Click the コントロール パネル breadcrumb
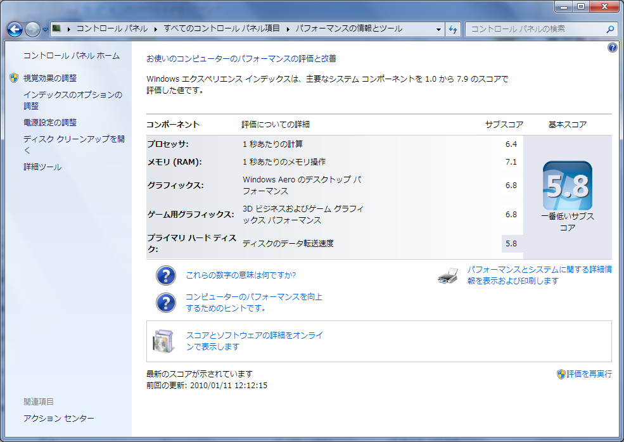 [112, 28]
